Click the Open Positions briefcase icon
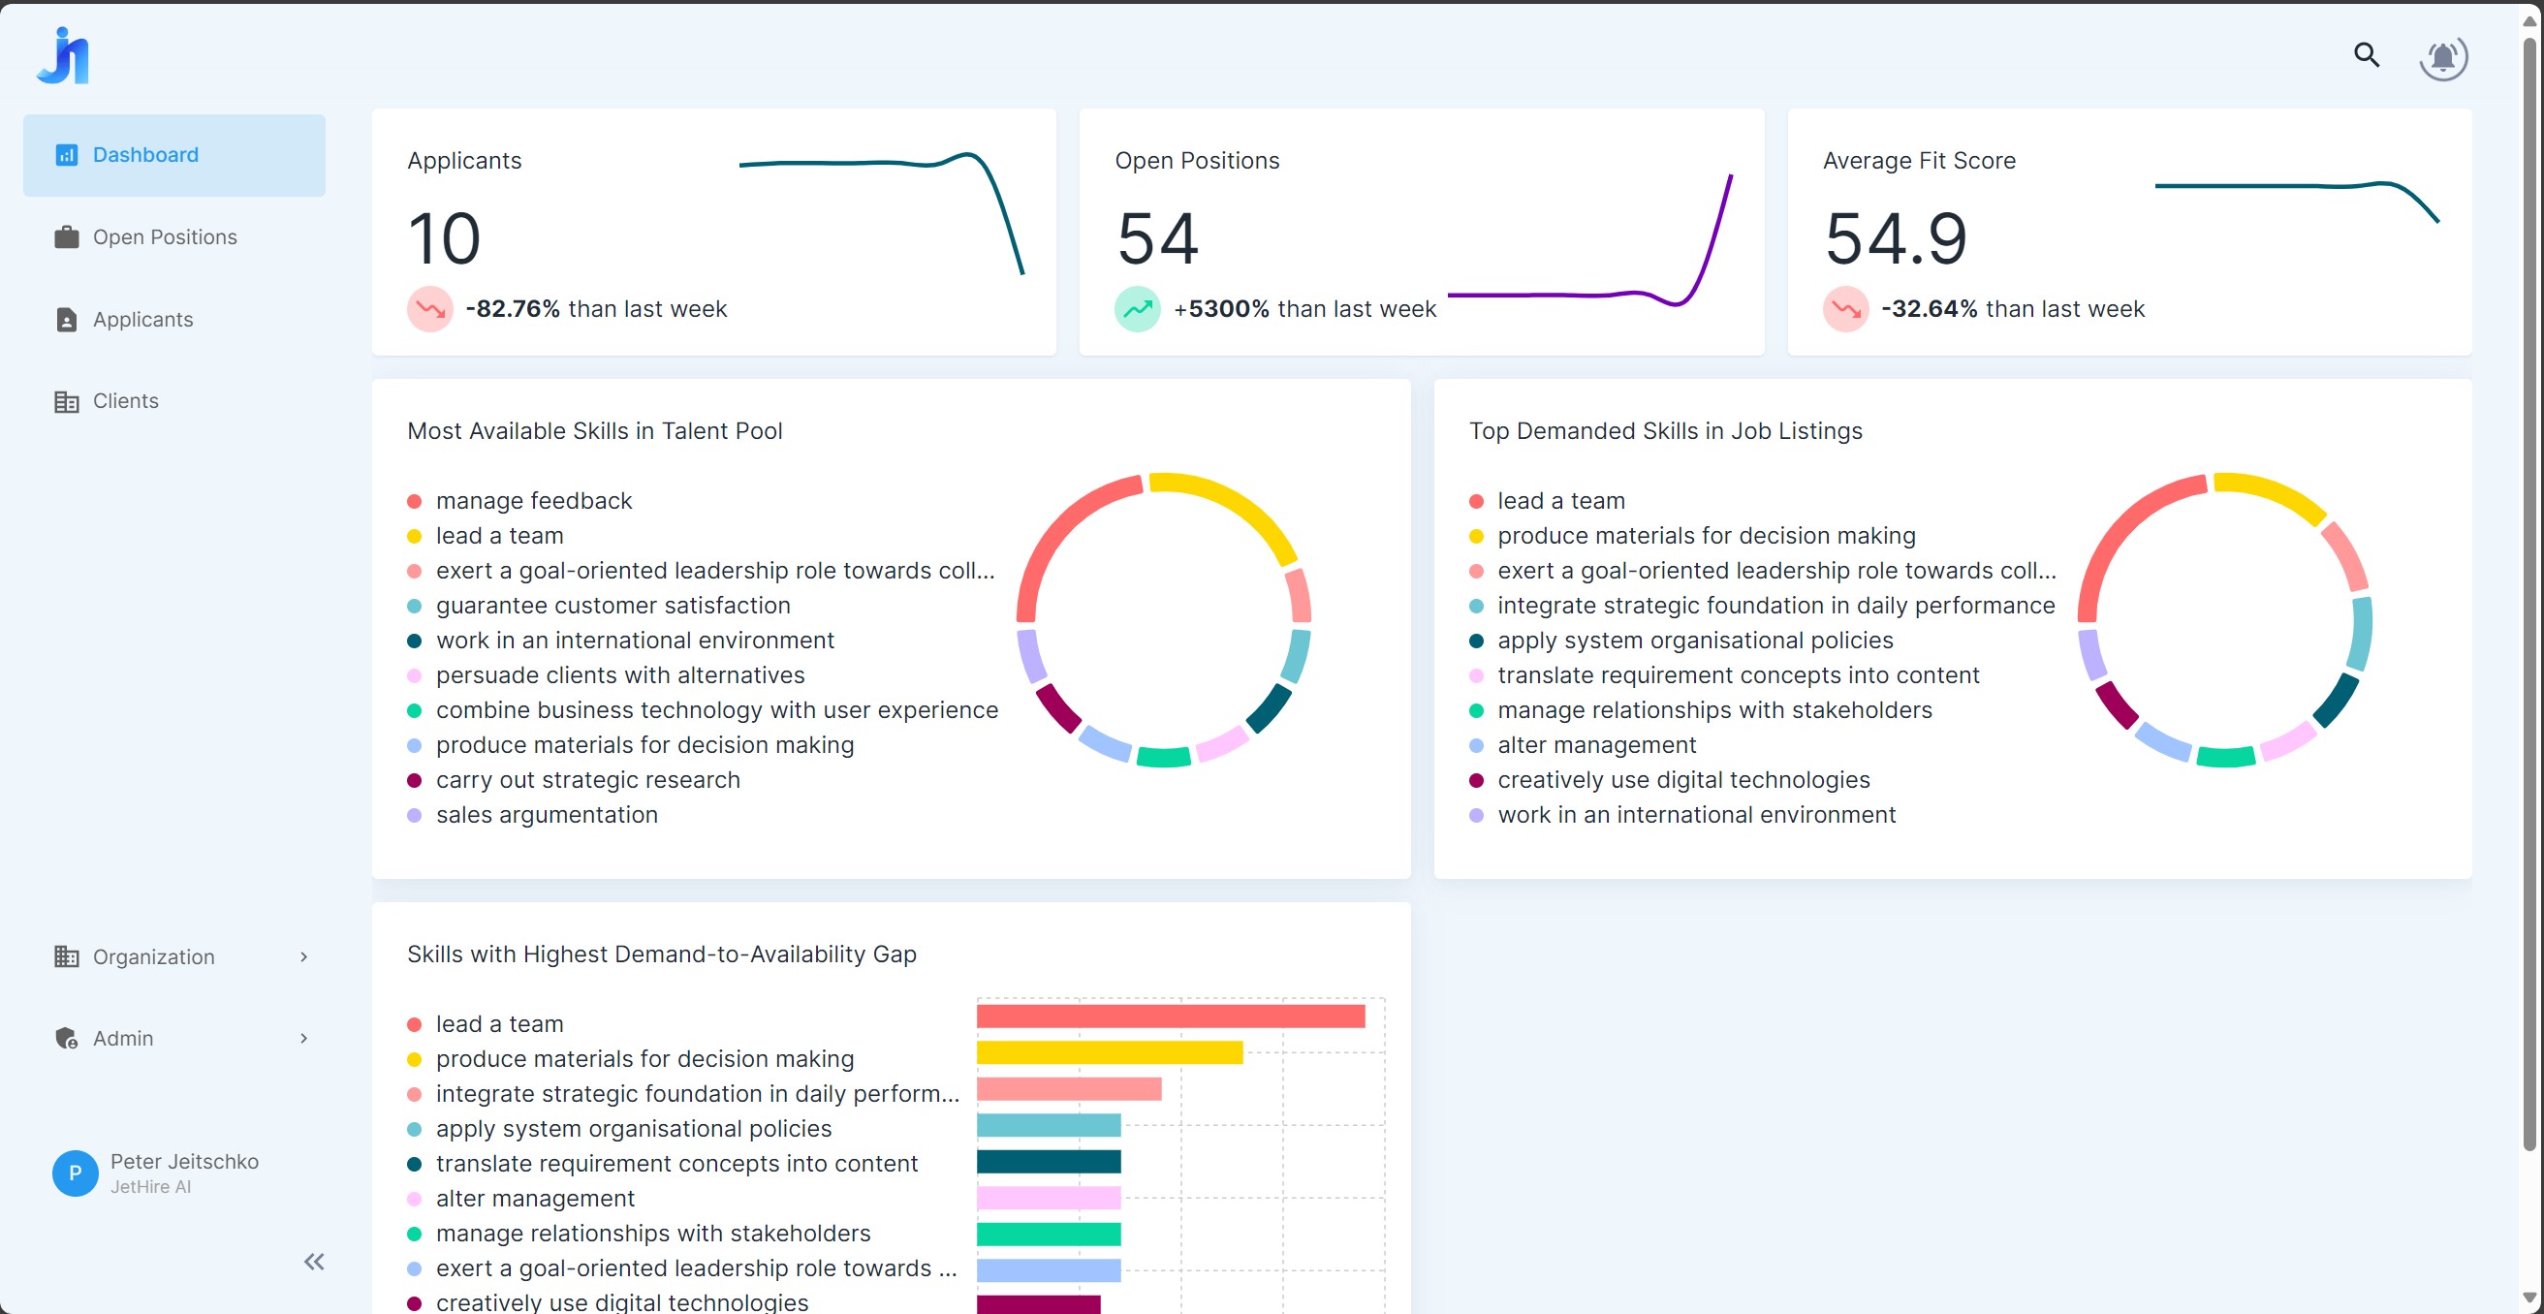 pyautogui.click(x=66, y=237)
